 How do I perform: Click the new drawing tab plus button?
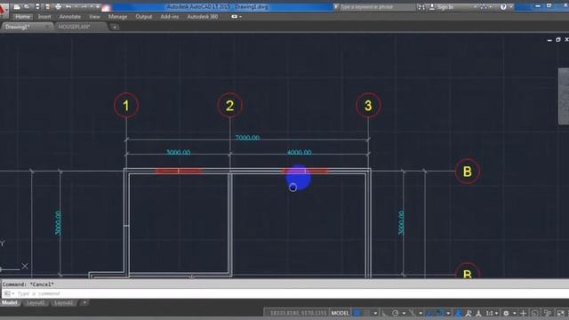(x=115, y=28)
